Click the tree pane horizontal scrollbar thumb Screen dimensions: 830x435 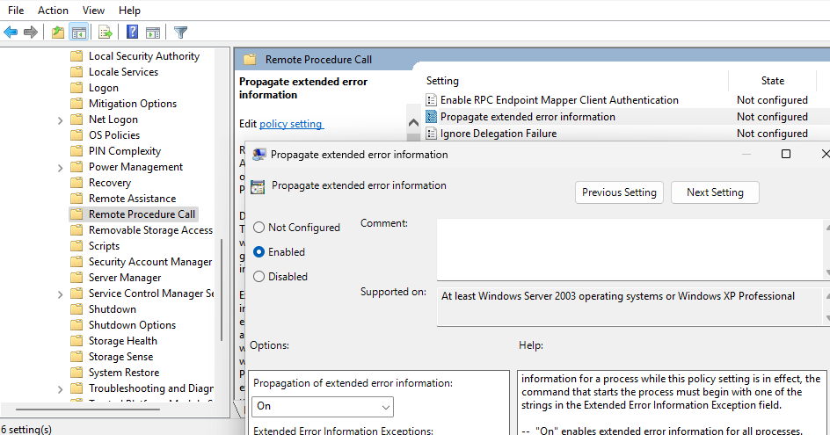[87, 409]
